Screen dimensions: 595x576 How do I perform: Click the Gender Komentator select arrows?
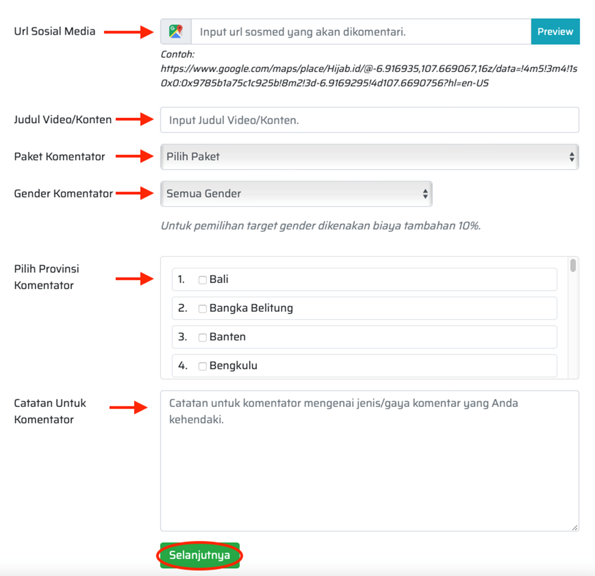[425, 194]
